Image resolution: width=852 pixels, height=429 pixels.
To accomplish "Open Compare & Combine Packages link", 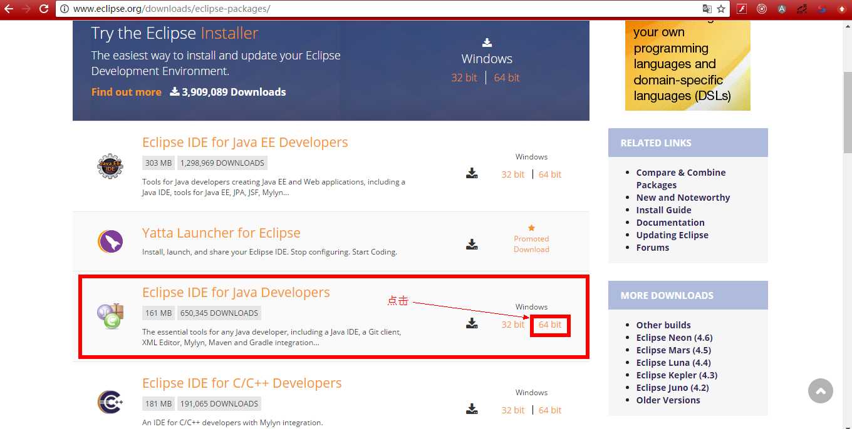I will coord(681,179).
